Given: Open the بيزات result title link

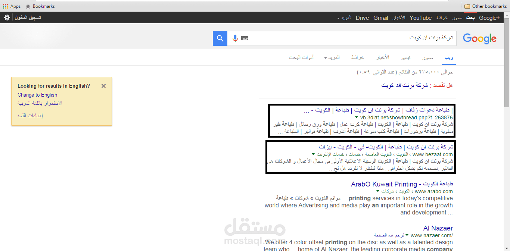Looking at the screenshot, I should click(x=386, y=147).
